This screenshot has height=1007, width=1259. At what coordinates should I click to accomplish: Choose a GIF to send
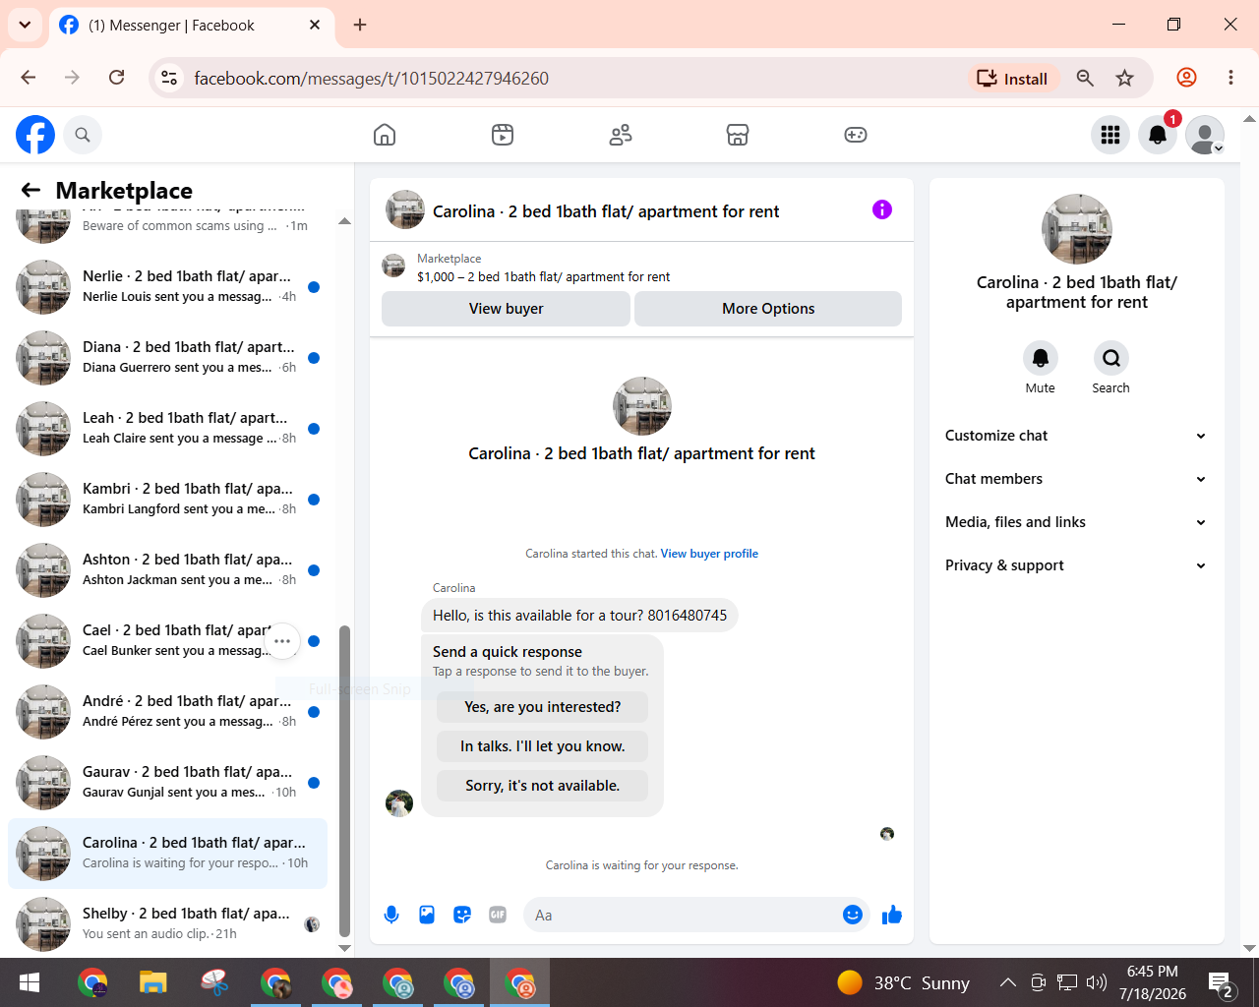click(498, 915)
